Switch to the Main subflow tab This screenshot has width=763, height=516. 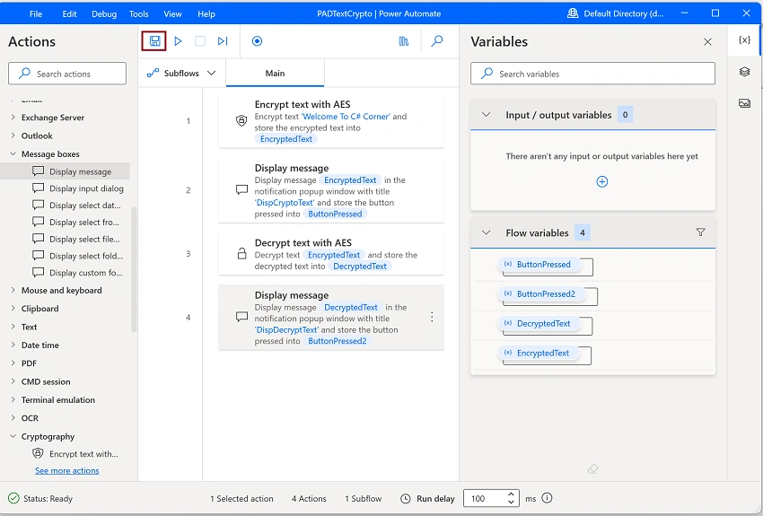(275, 74)
